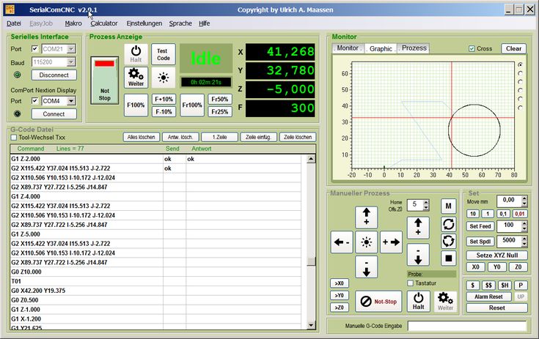Click the Disconnect button
The width and height of the screenshot is (539, 339).
click(x=54, y=75)
